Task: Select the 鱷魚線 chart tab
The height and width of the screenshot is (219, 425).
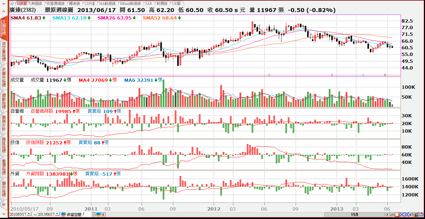Action: coord(74,3)
